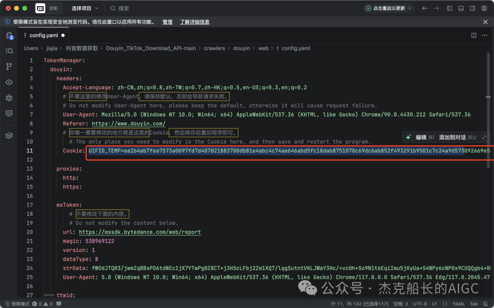This screenshot has width=494, height=308.
Task: Click the unsaved dot on config.yaml tab
Action: coord(63,35)
